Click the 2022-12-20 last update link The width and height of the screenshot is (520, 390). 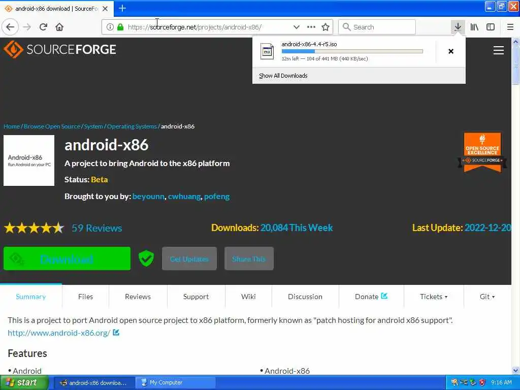[487, 228]
